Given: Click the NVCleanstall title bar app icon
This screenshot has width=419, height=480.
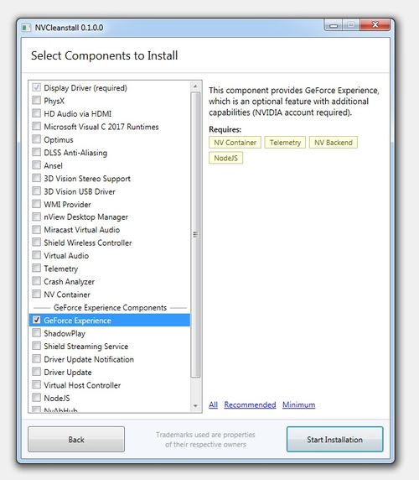Looking at the screenshot, I should coord(26,28).
